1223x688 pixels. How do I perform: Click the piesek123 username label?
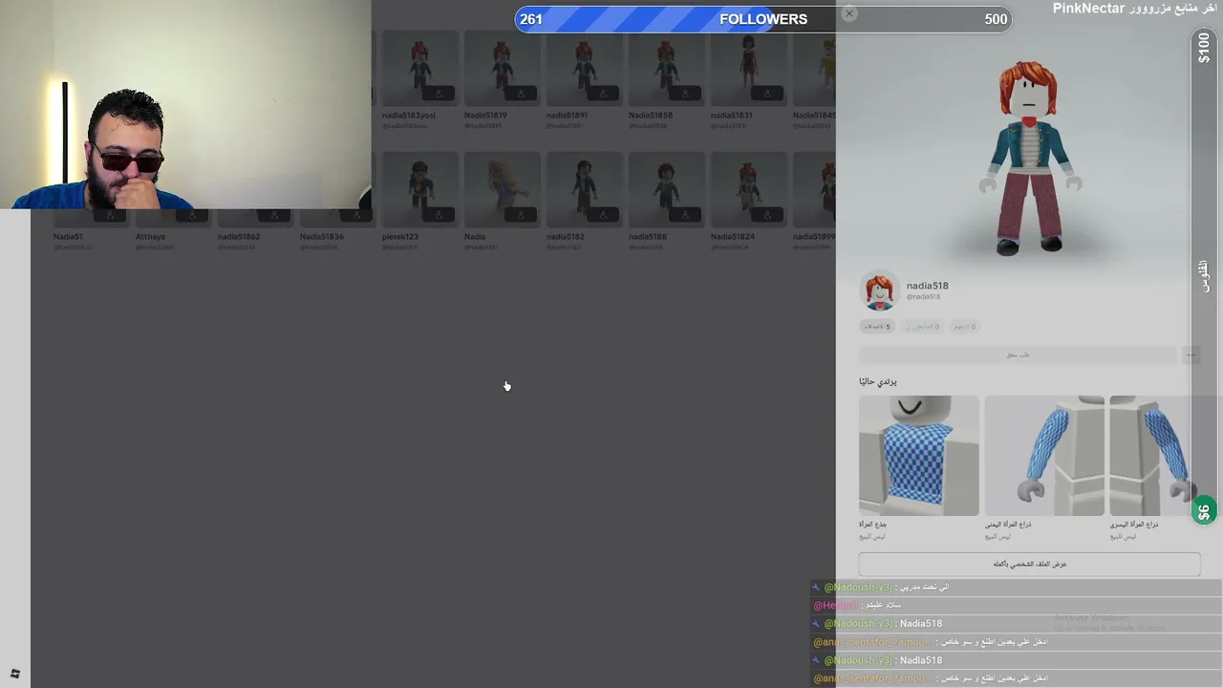pyautogui.click(x=400, y=237)
